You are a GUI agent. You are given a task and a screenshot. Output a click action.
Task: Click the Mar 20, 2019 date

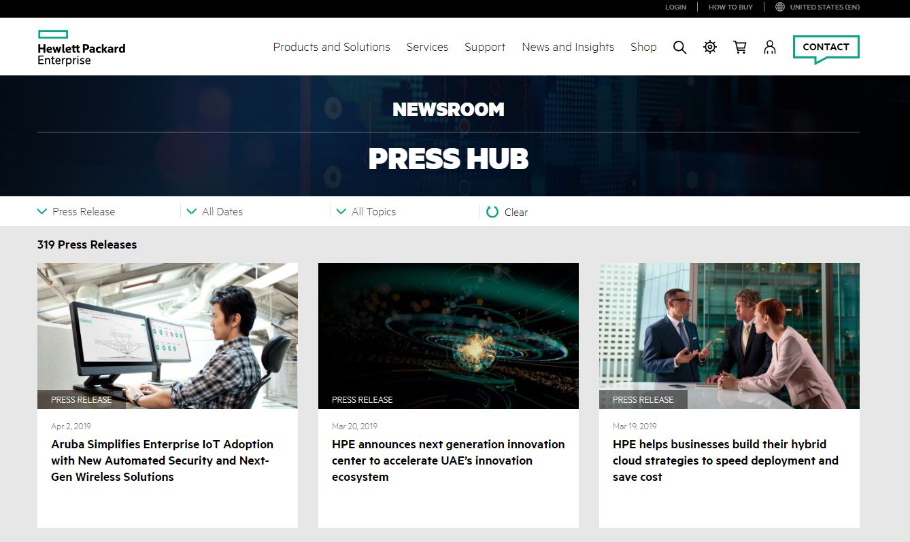pos(354,427)
